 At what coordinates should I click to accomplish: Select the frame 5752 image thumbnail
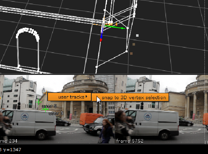tap(161, 109)
